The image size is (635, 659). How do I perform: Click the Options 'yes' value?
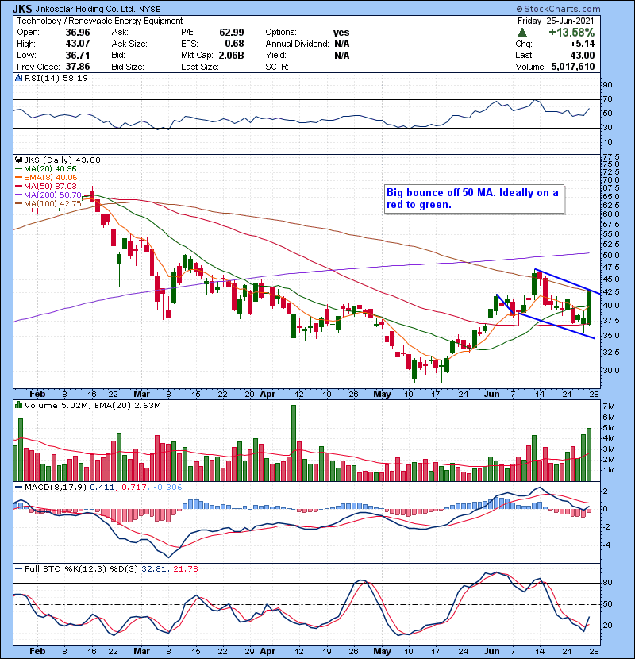(x=341, y=32)
